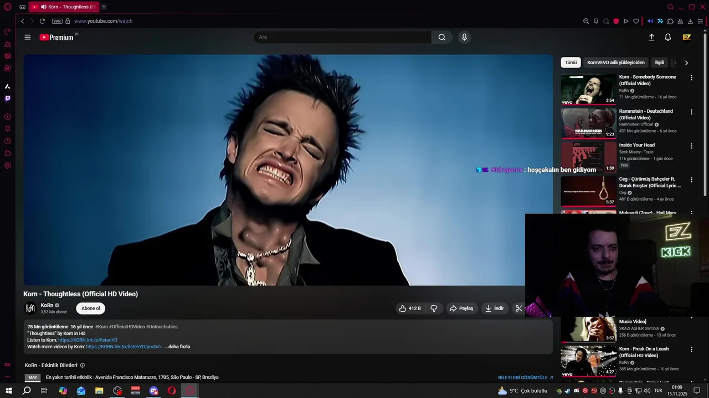Select KornVEVO adlı yükleyiciden chip
This screenshot has width=709, height=398.
tap(616, 62)
